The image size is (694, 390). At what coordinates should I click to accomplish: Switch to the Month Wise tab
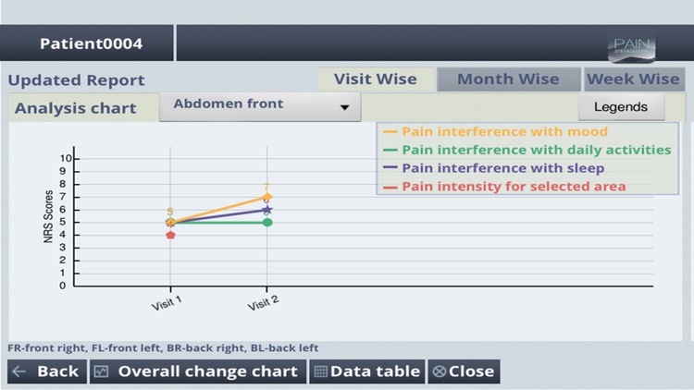coord(508,79)
